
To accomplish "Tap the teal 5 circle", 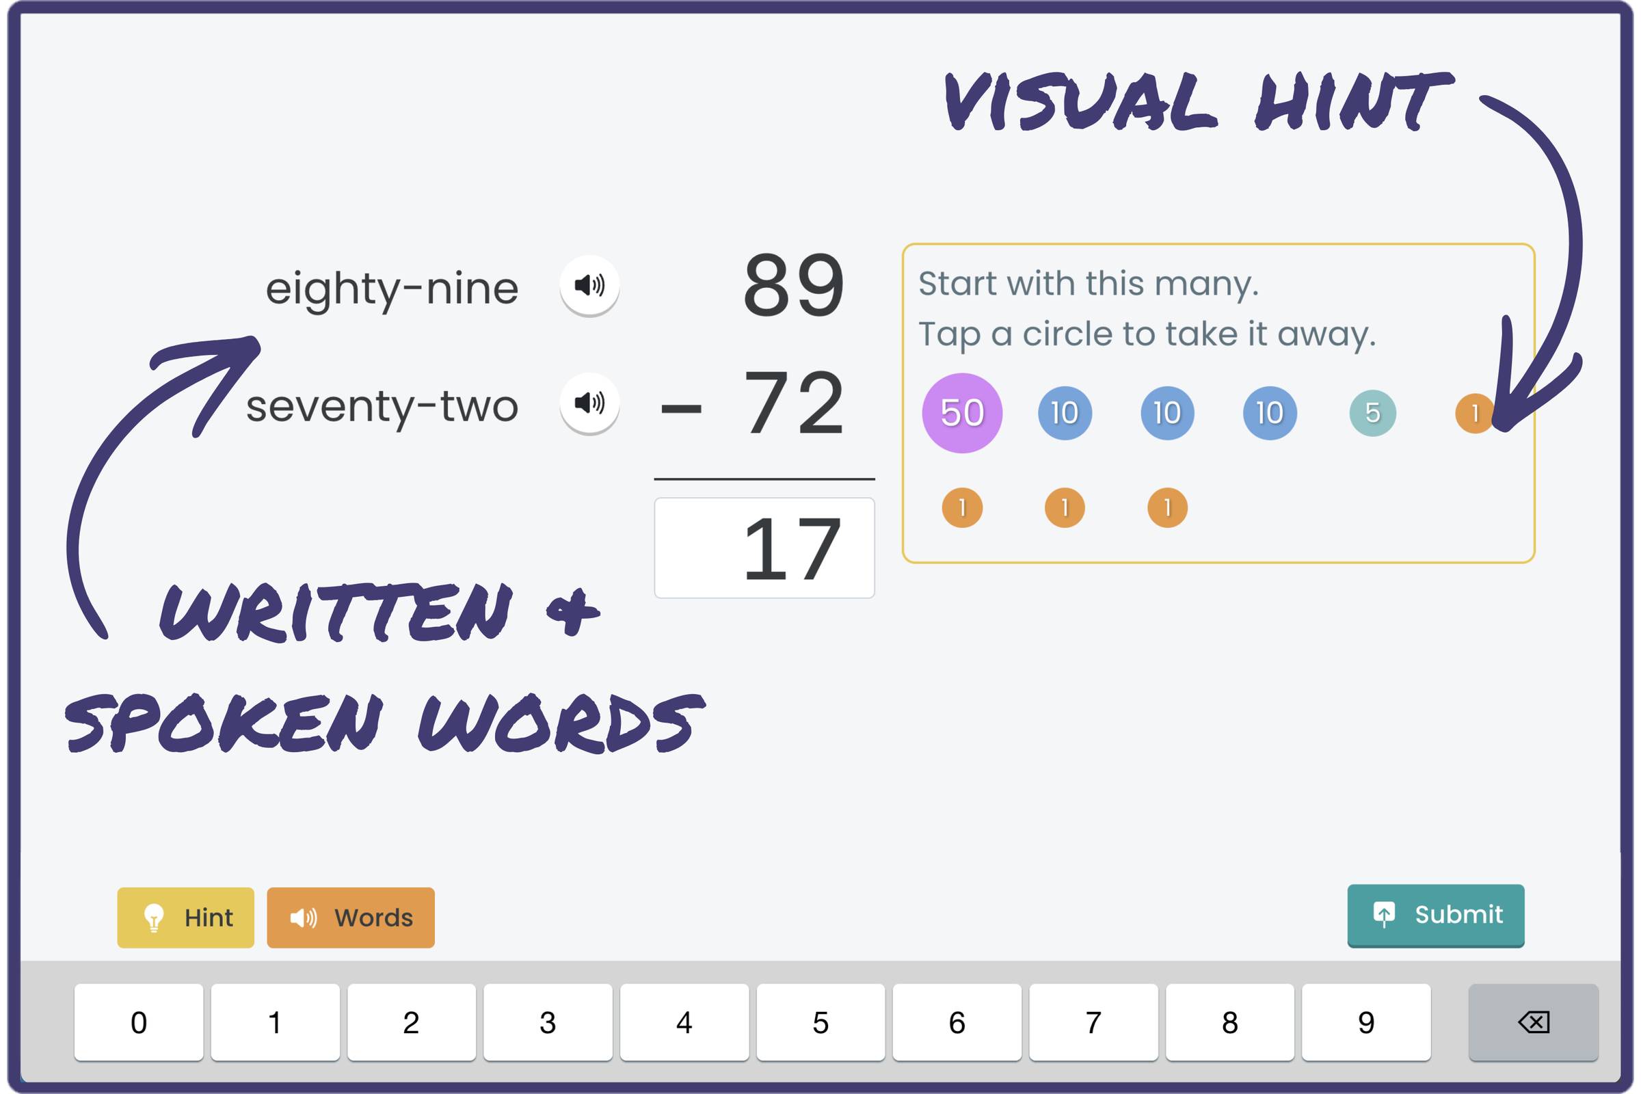I will (1372, 413).
